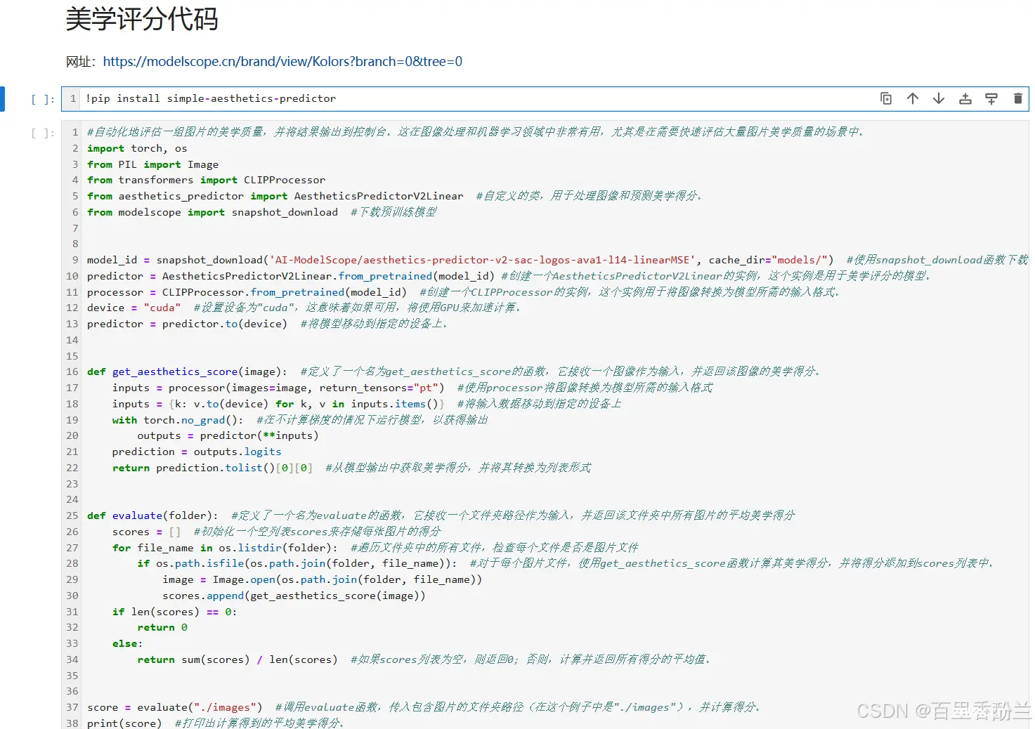Click the 'else:' line
The width and height of the screenshot is (1035, 729).
pyautogui.click(x=127, y=643)
